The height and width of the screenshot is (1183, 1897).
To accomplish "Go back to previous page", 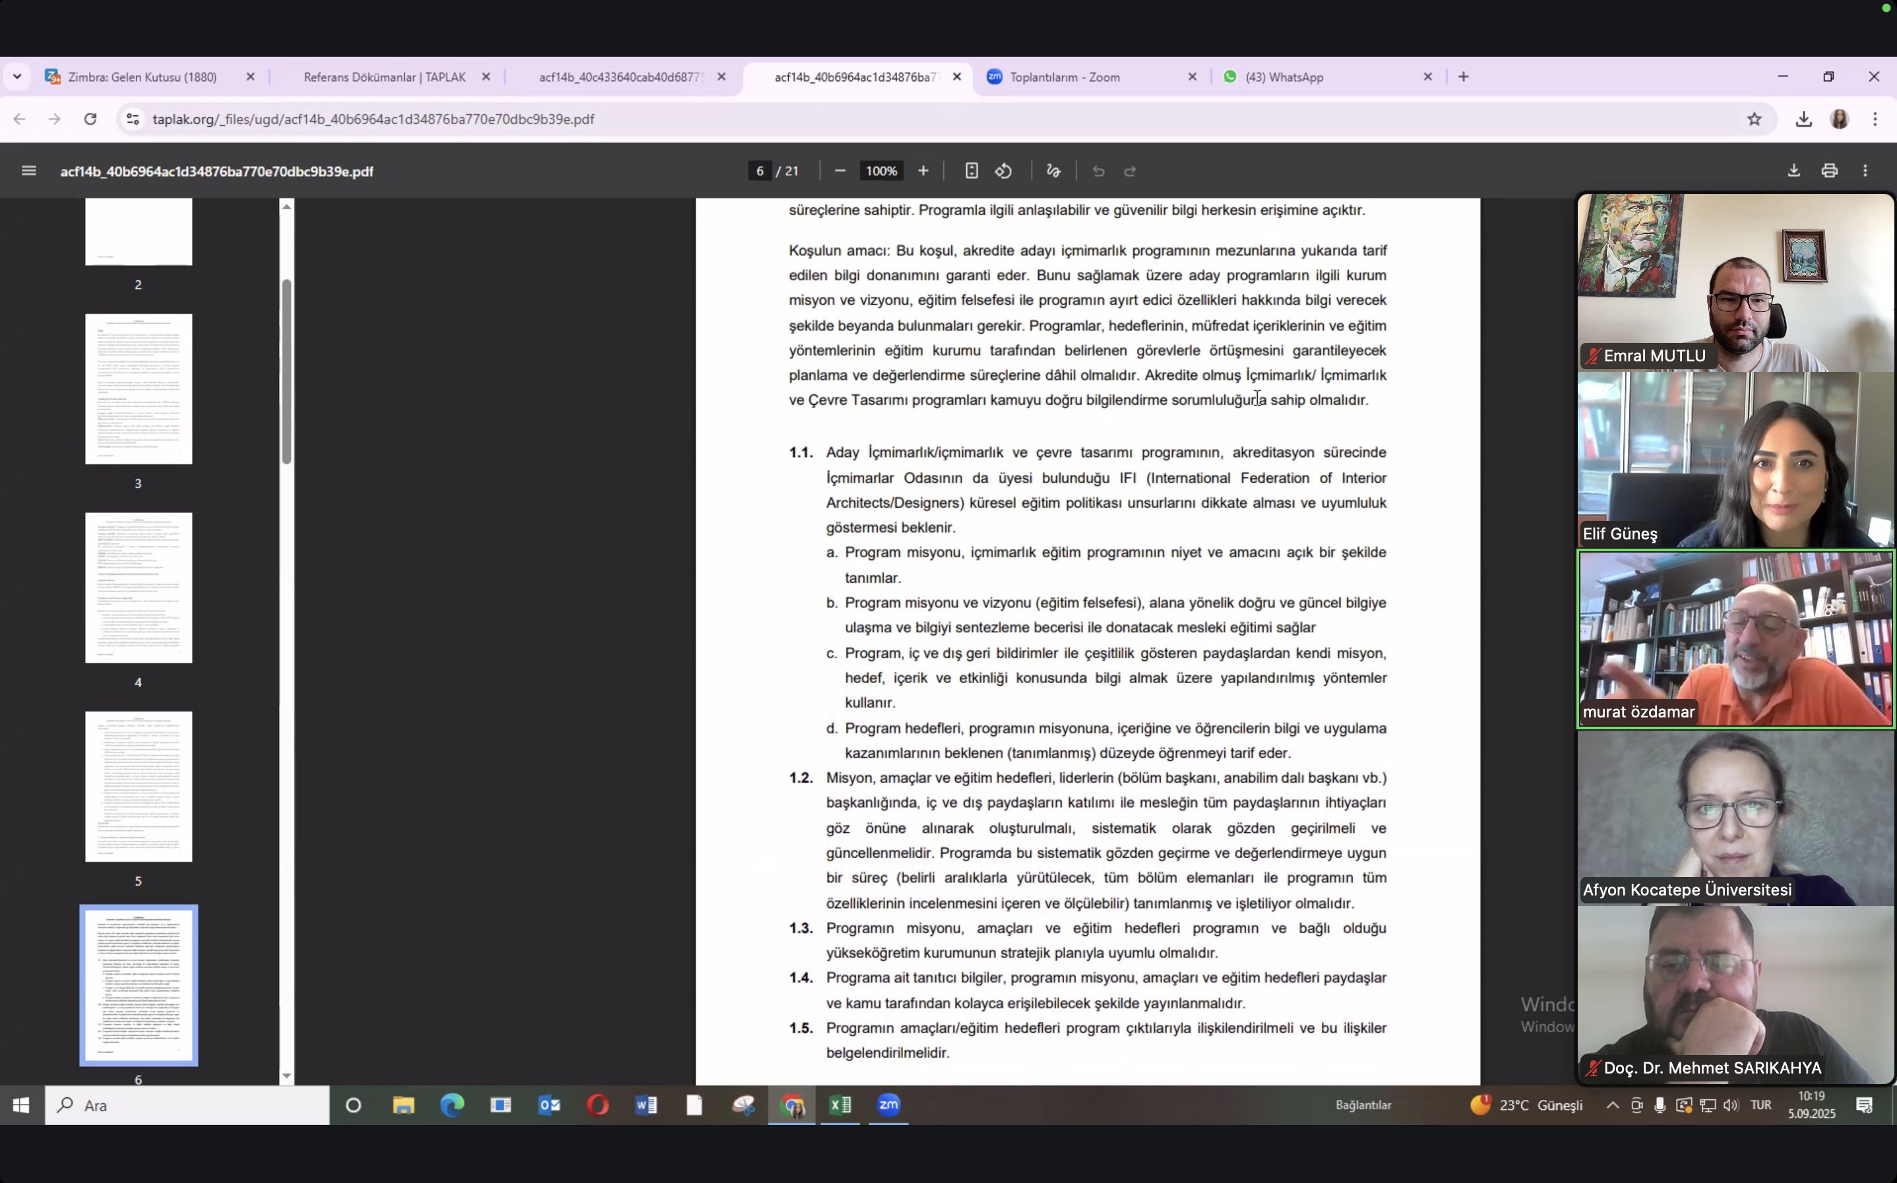I will click(x=20, y=119).
